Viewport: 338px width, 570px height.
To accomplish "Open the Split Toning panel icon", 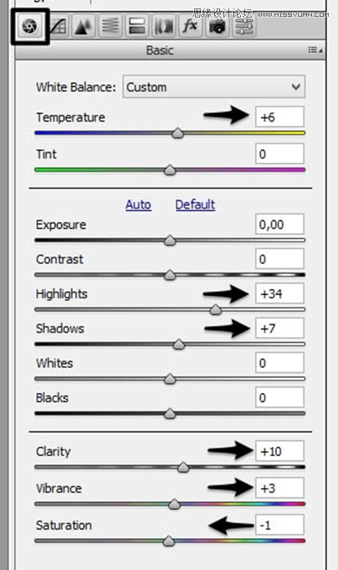I will click(136, 27).
